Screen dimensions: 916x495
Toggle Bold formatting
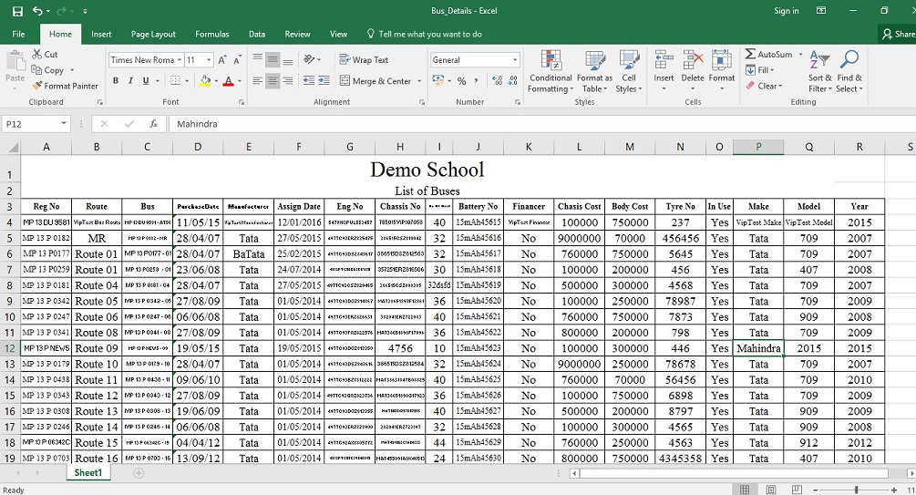[x=117, y=81]
